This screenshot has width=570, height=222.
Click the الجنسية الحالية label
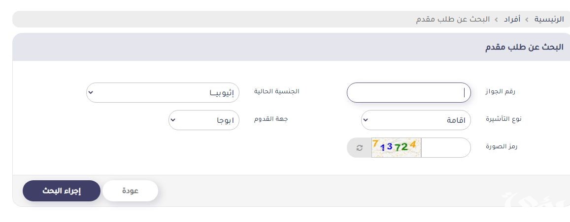[276, 91]
